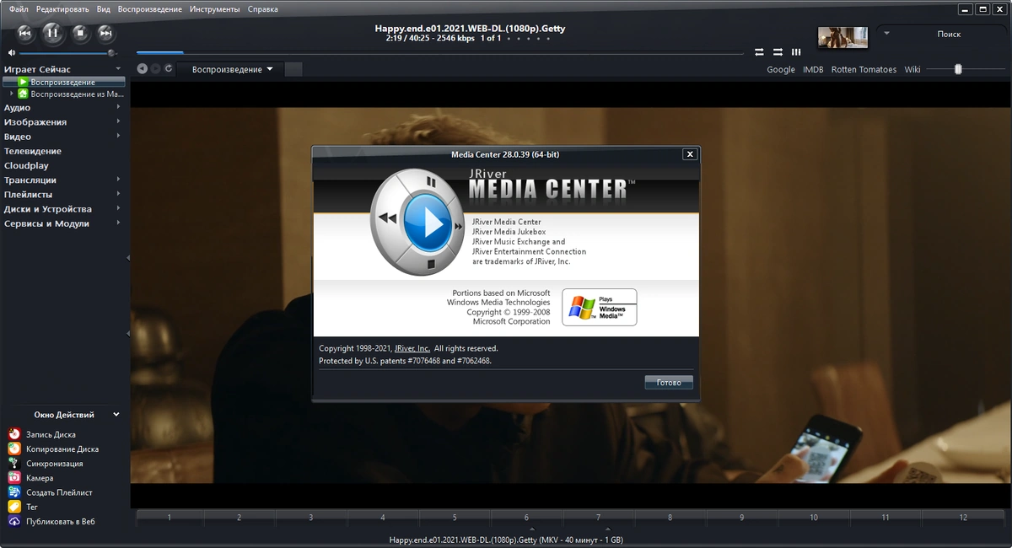The image size is (1012, 548).
Task: Click the Plays Windows Media badge
Action: coord(600,307)
